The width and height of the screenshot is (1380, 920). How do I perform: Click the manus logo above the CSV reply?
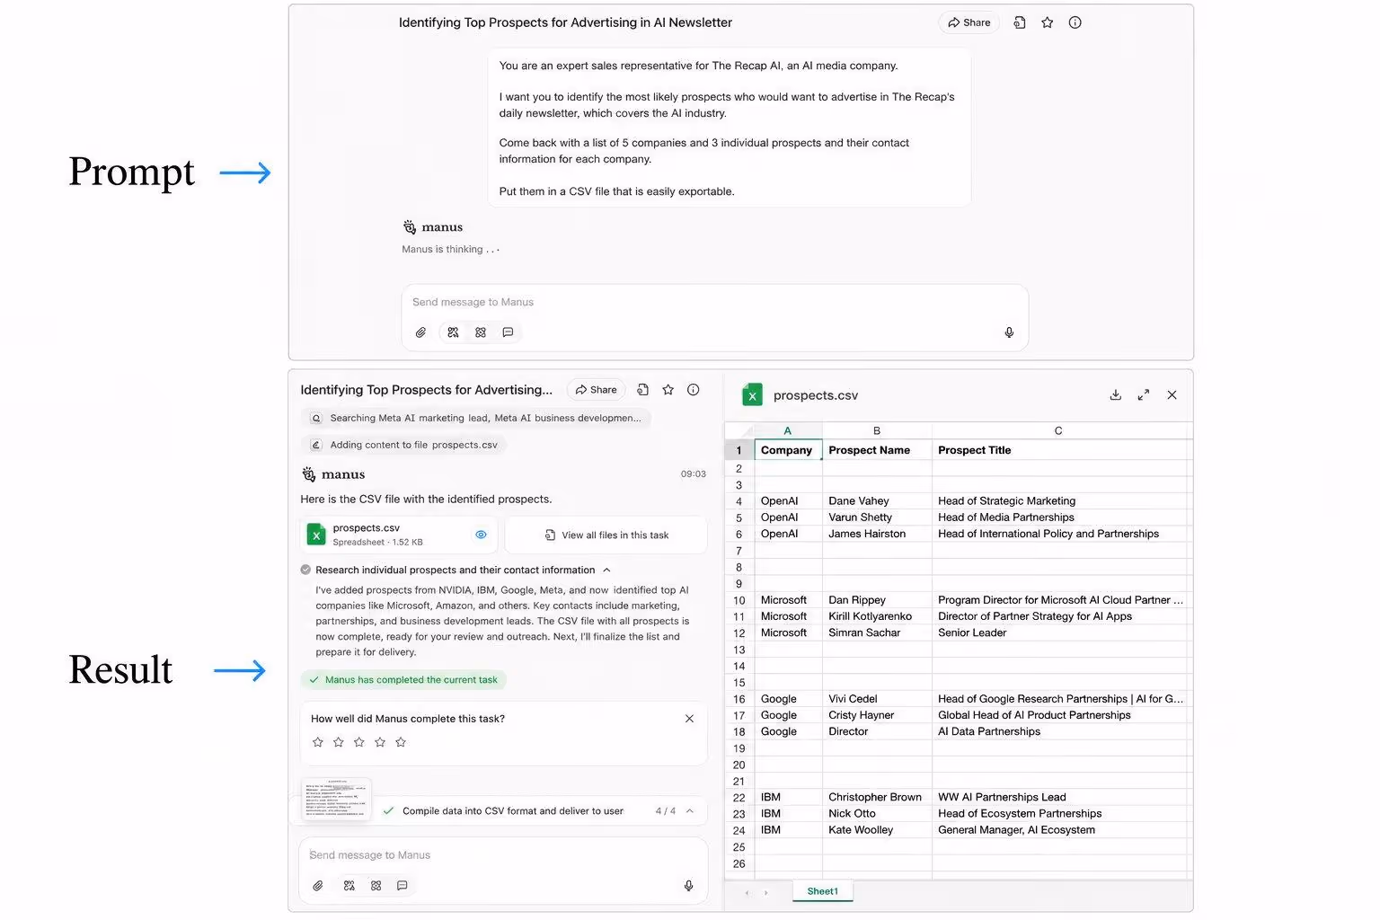click(x=333, y=474)
